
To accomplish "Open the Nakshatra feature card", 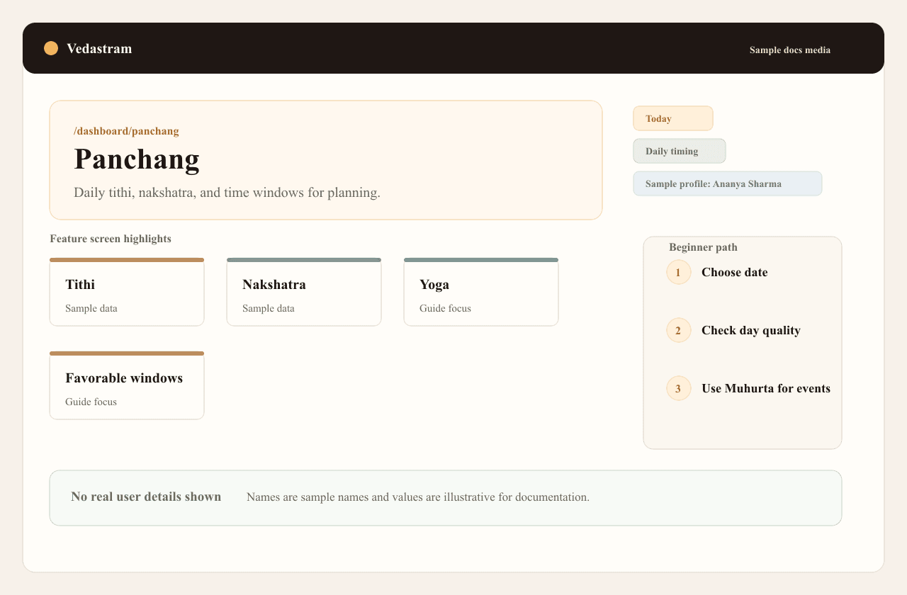I will (304, 292).
